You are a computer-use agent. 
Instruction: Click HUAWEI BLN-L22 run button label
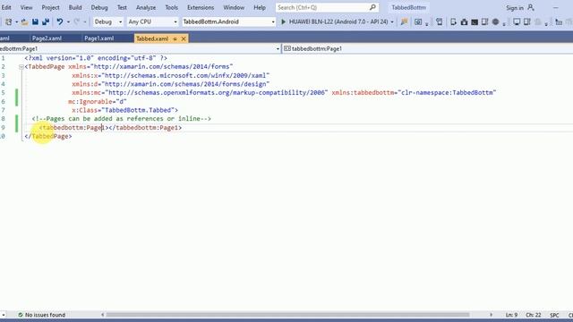pos(338,21)
